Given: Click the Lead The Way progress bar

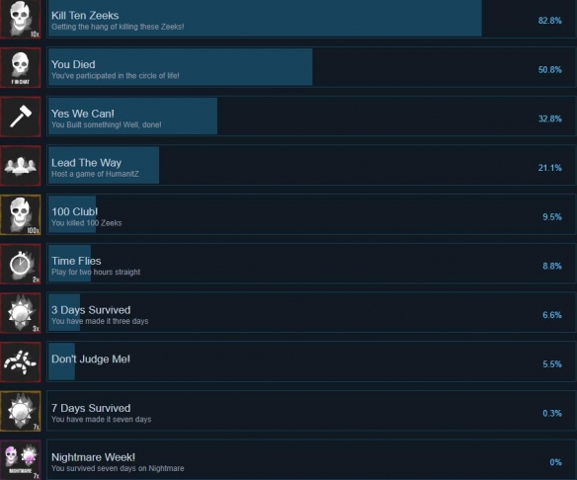Looking at the screenshot, I should tap(104, 166).
